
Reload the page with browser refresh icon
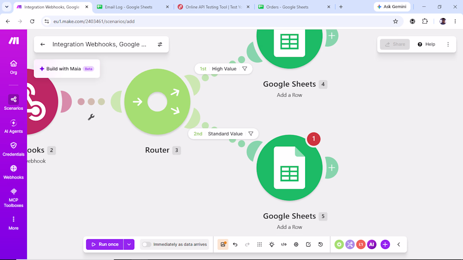32,21
